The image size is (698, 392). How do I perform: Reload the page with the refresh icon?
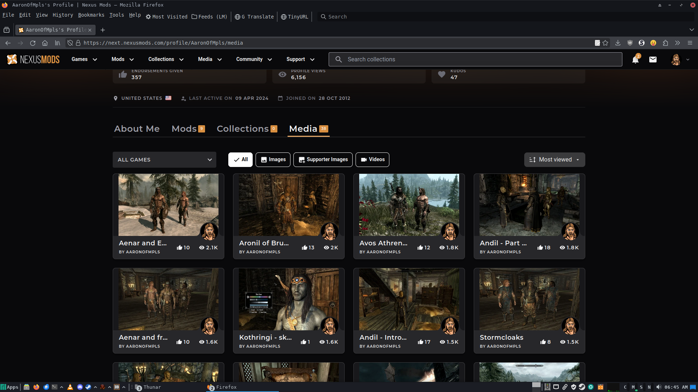click(33, 43)
